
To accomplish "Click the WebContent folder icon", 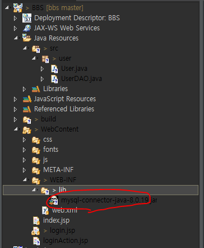I will (27, 130).
